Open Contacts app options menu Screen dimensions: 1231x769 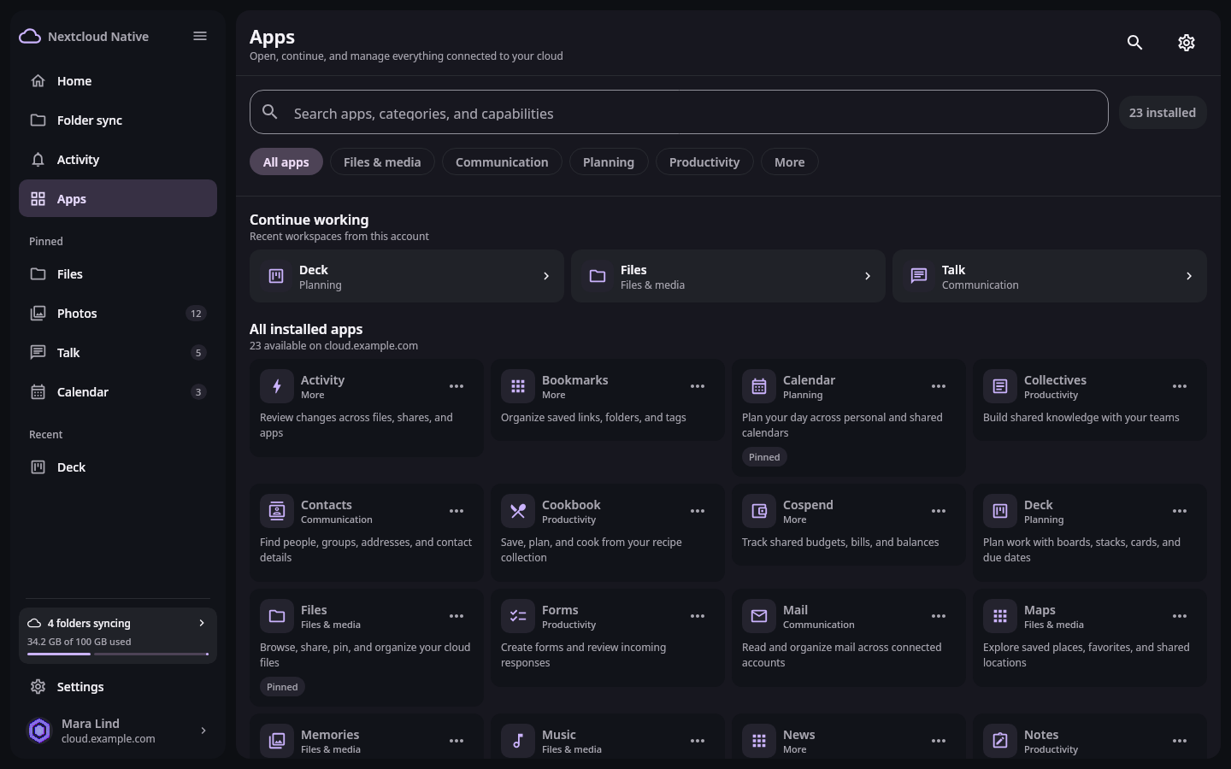pos(456,511)
